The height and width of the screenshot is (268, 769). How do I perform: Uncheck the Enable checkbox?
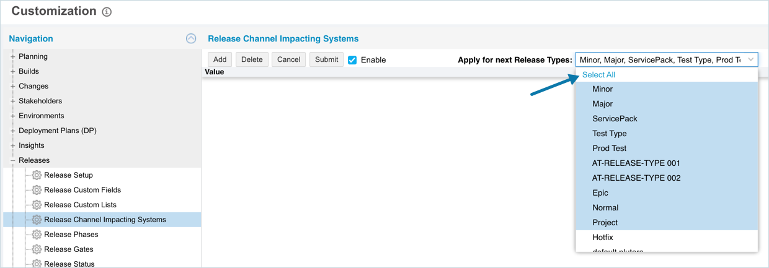click(352, 60)
